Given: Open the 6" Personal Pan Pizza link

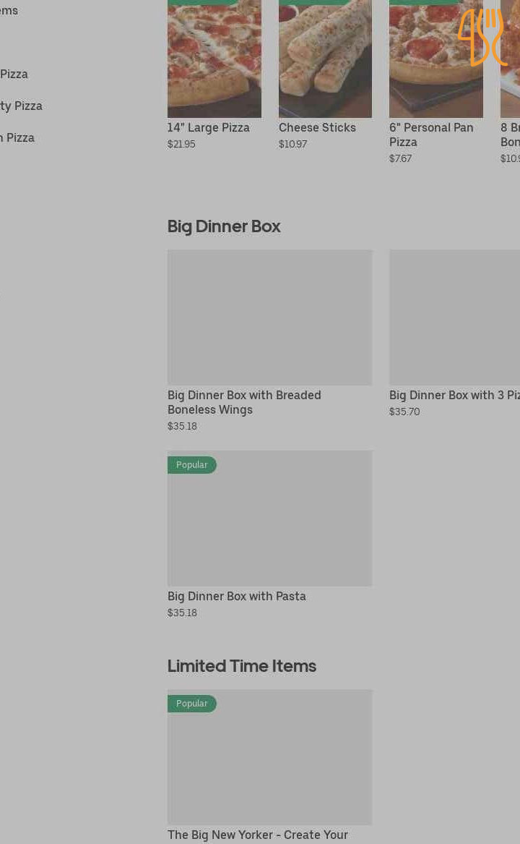Looking at the screenshot, I should tap(431, 135).
